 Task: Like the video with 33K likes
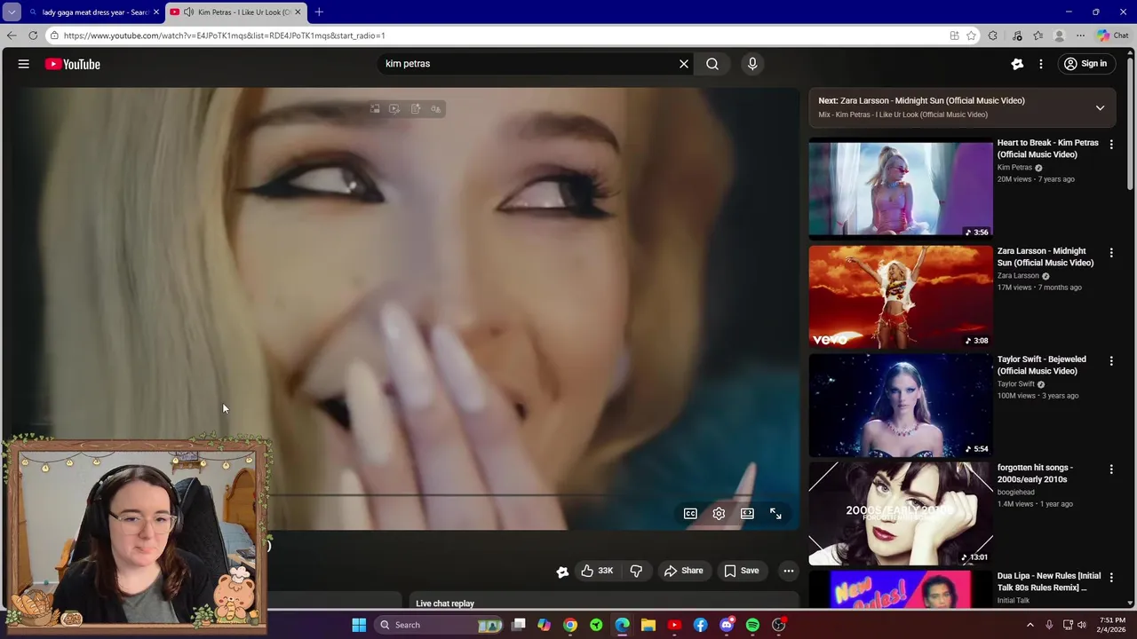click(x=597, y=571)
